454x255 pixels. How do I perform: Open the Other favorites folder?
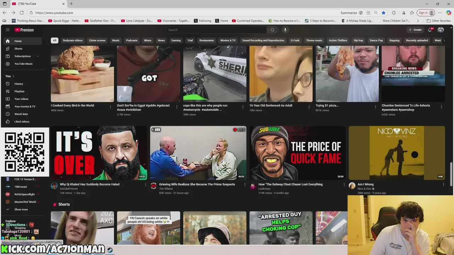(438, 21)
